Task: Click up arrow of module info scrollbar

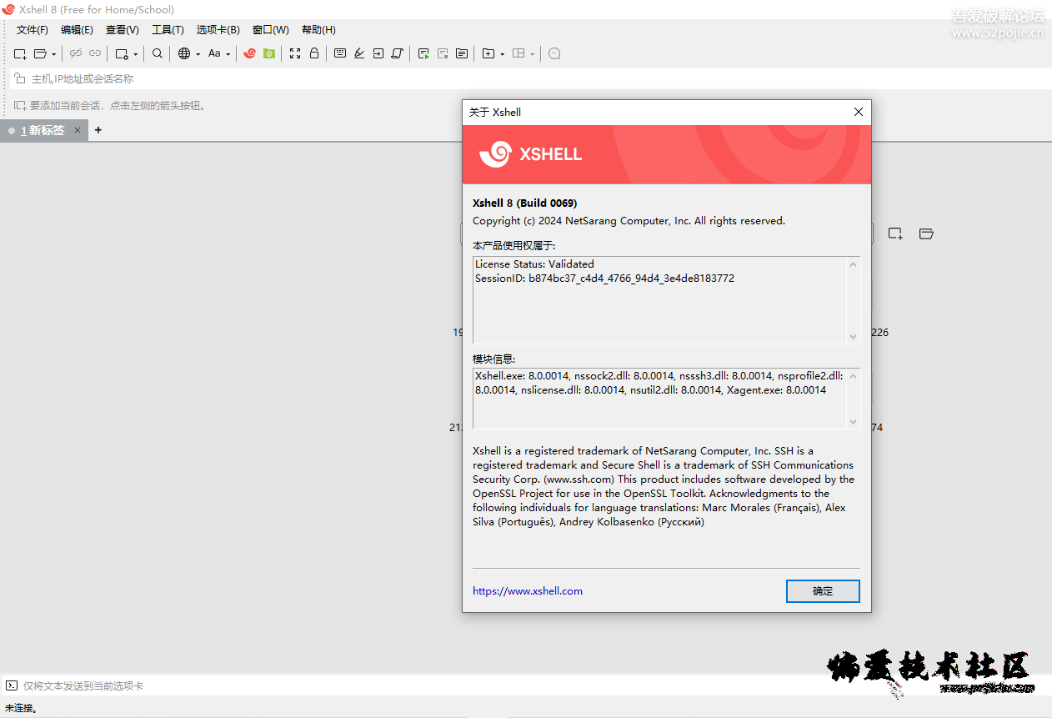Action: (853, 376)
